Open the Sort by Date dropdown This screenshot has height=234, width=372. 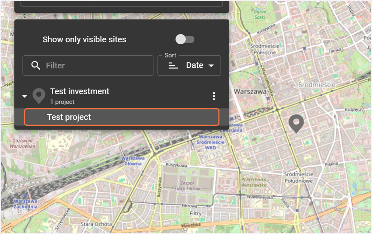[189, 66]
